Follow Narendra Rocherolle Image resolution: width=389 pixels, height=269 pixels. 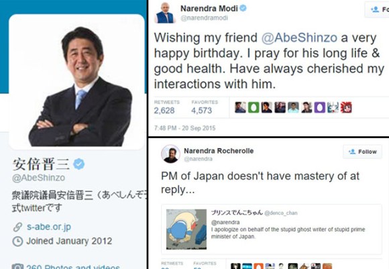362,152
